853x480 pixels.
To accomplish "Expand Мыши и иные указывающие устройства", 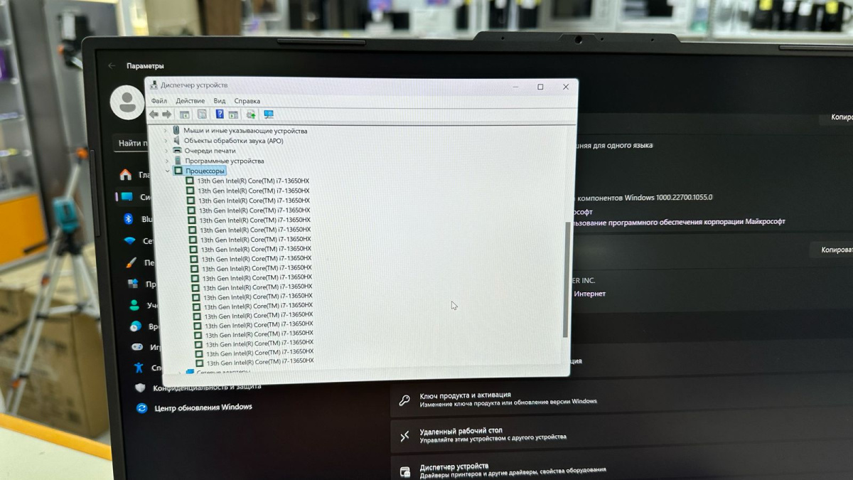I will (x=166, y=131).
